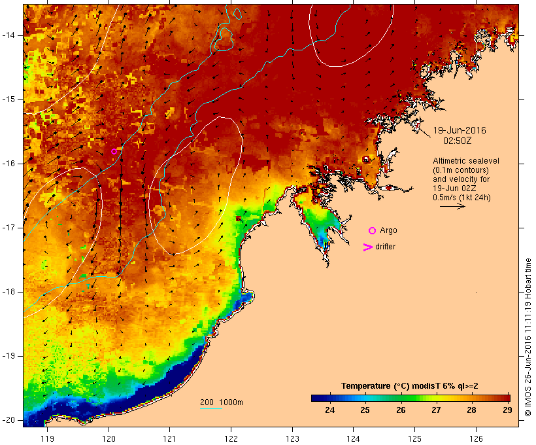Click the 'Temperature (°C) modisT 6% ql>=2' title

point(410,386)
